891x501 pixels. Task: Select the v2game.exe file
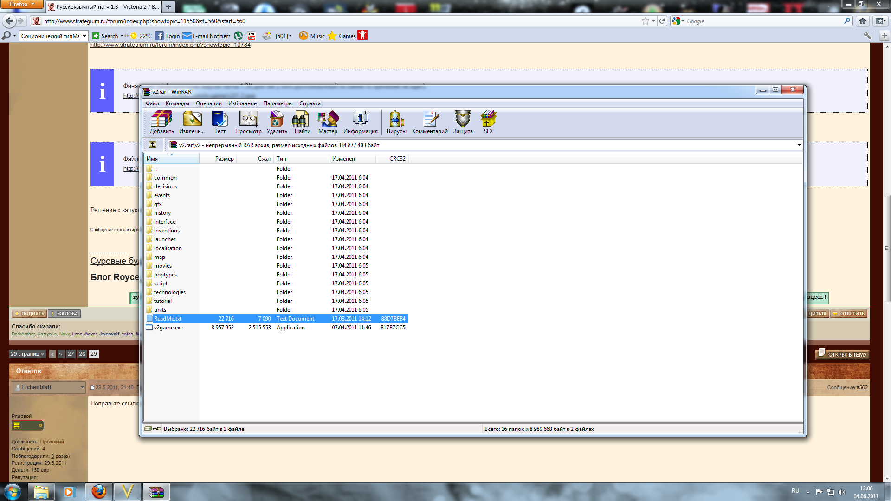(168, 328)
